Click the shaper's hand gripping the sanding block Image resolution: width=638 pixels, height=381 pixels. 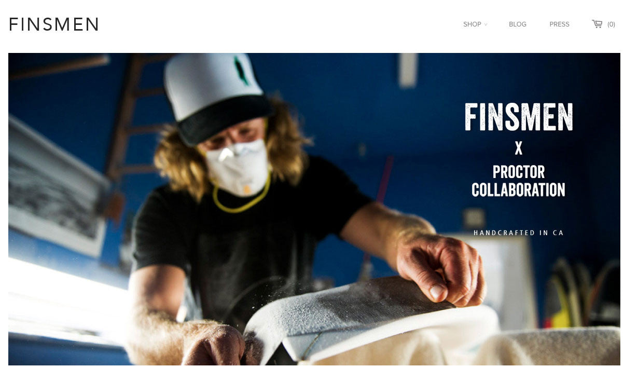441,271
